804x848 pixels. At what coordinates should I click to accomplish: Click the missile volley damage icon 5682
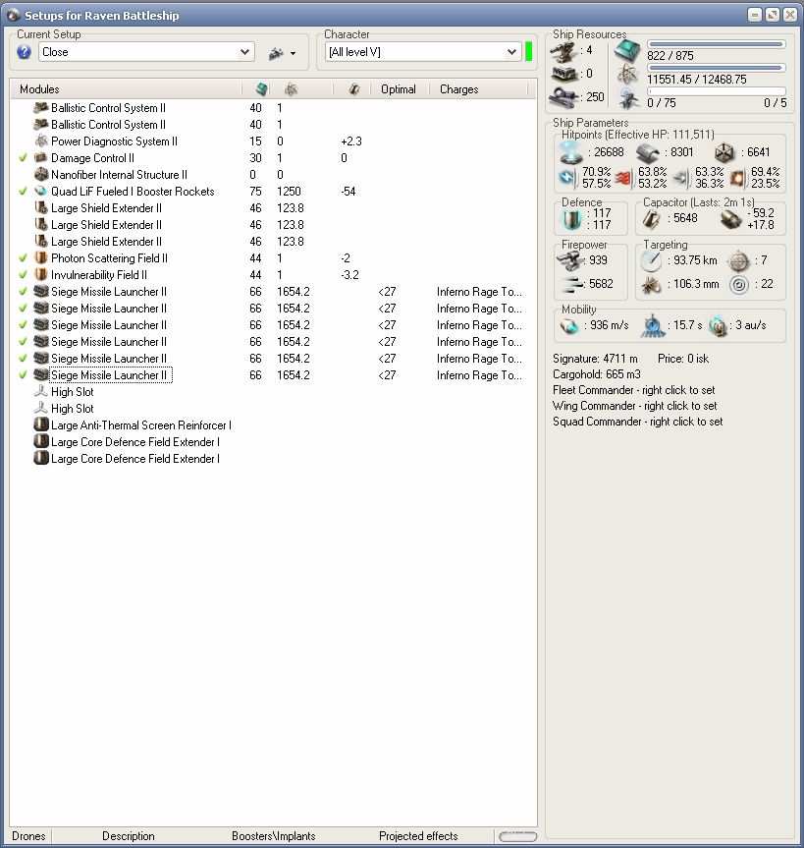[x=570, y=283]
